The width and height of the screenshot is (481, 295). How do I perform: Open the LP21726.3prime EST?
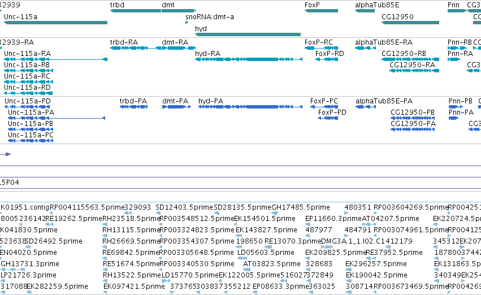tap(2, 281)
